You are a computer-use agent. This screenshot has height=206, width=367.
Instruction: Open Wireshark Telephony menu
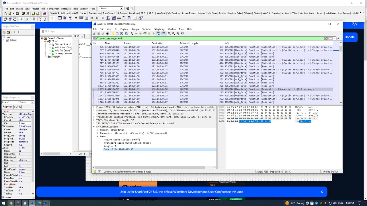coord(159,29)
